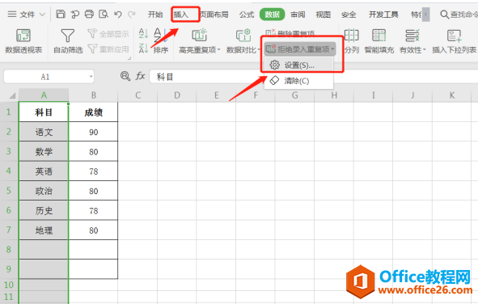Click the 分列 text-to-columns icon
478x304 pixels.
pyautogui.click(x=352, y=41)
